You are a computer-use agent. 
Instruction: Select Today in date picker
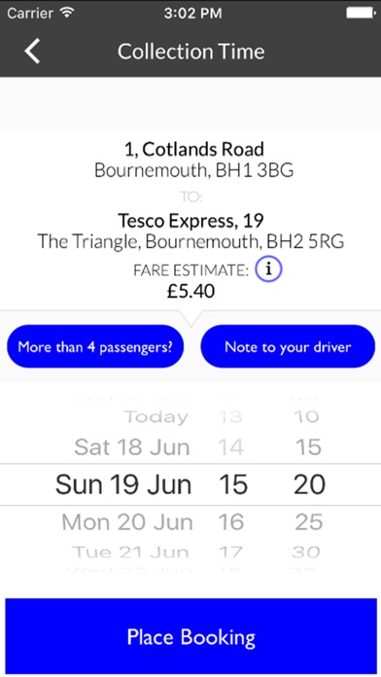(x=156, y=417)
